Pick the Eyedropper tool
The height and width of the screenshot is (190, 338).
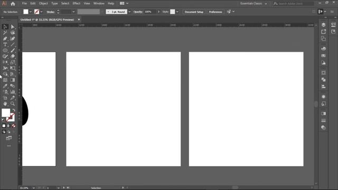[5, 86]
